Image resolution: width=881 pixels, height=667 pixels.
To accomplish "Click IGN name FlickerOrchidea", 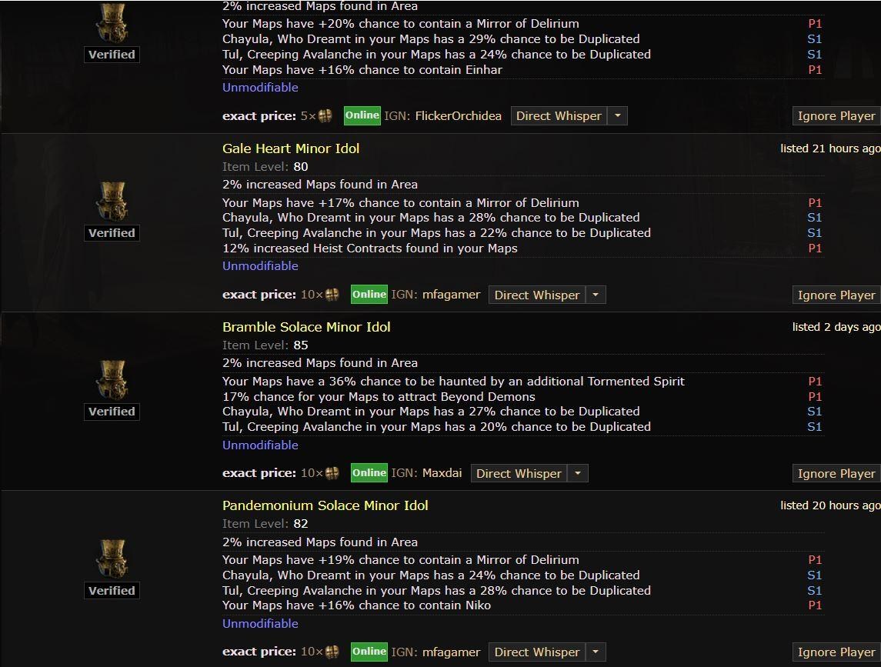I will click(x=458, y=115).
